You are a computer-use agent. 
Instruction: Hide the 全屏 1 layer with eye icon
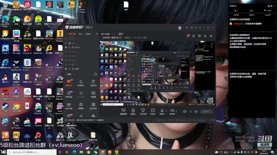(66, 69)
